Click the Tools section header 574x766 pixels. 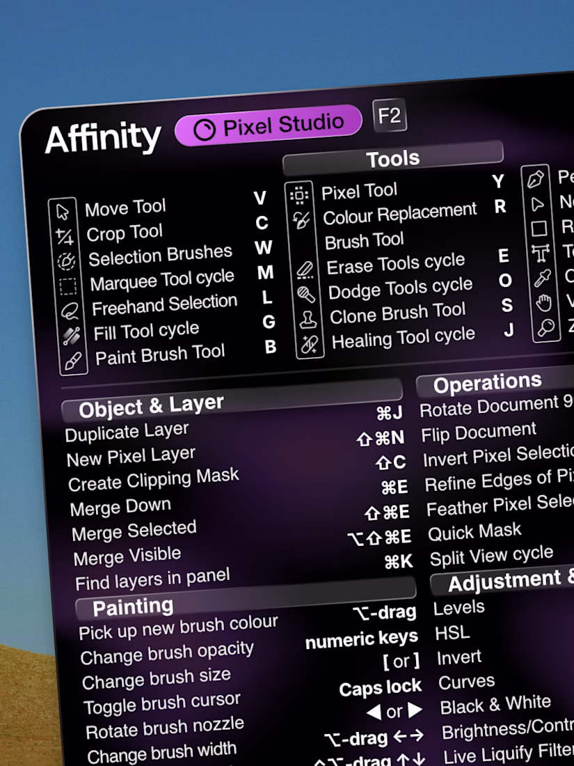pyautogui.click(x=393, y=158)
